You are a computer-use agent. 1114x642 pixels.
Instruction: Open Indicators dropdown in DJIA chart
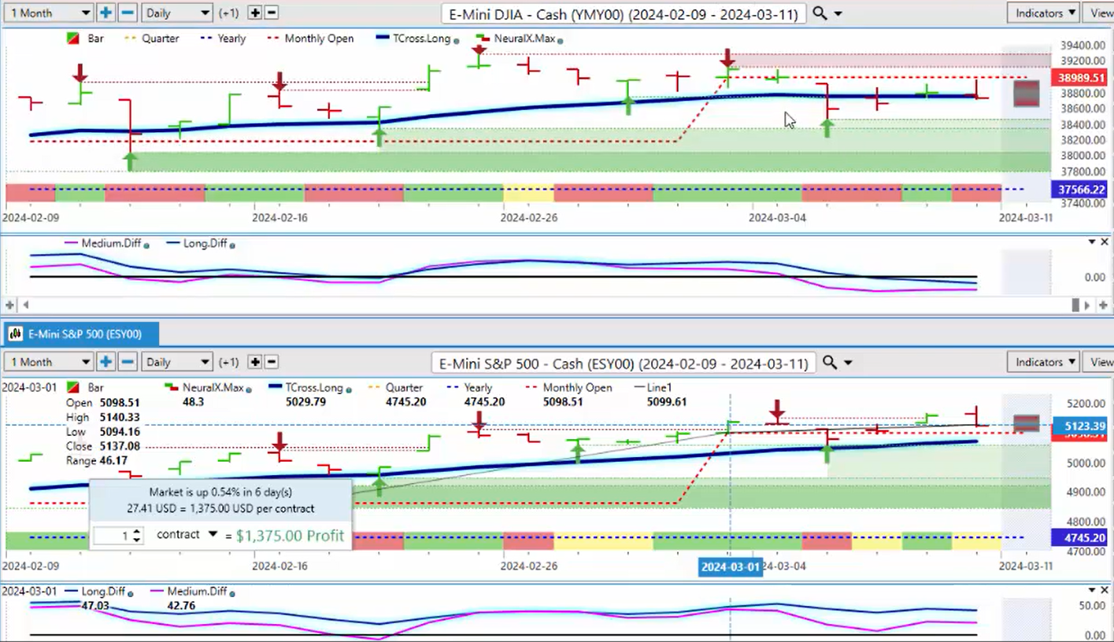(1044, 13)
